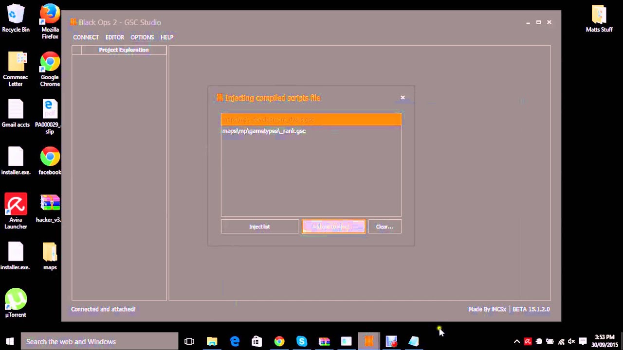Select the Project Exploration tab

pyautogui.click(x=124, y=50)
